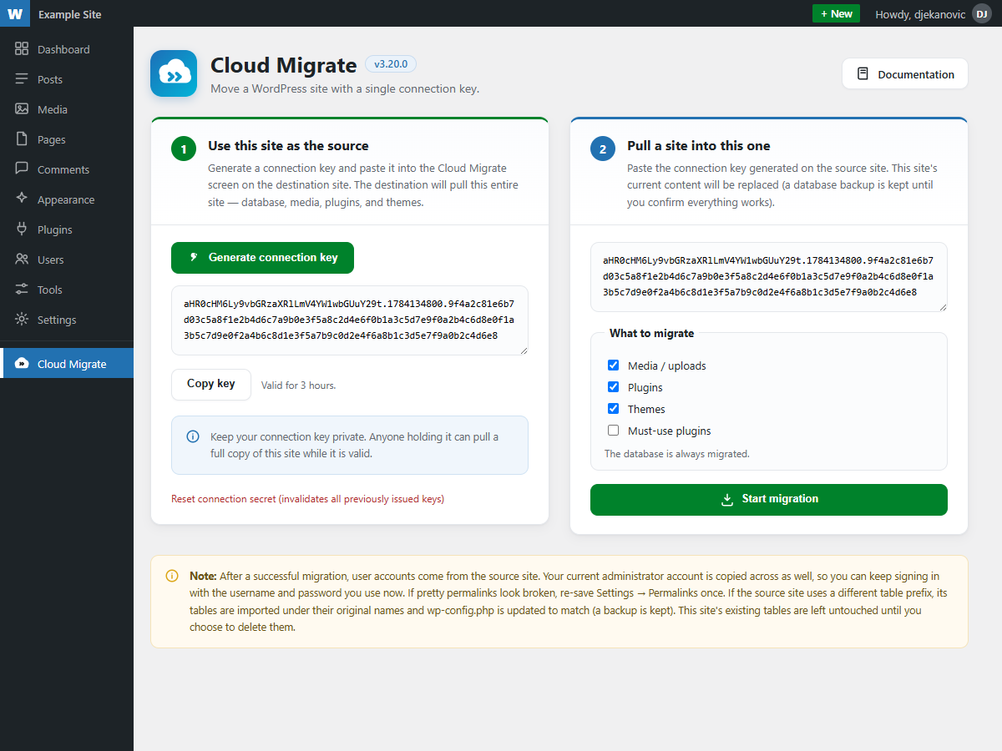Open Users sidebar menu entry
1002x751 pixels.
(x=67, y=260)
